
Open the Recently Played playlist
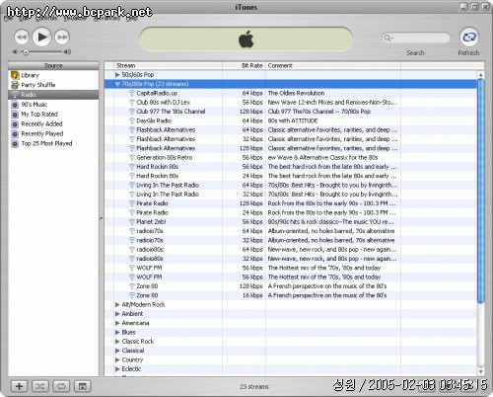tap(53, 133)
